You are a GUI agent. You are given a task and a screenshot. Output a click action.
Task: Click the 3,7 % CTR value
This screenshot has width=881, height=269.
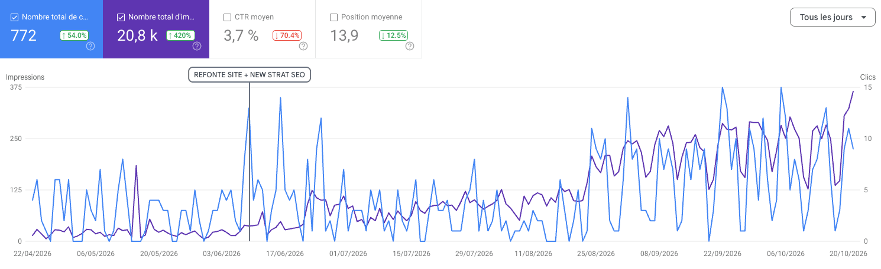tap(241, 35)
